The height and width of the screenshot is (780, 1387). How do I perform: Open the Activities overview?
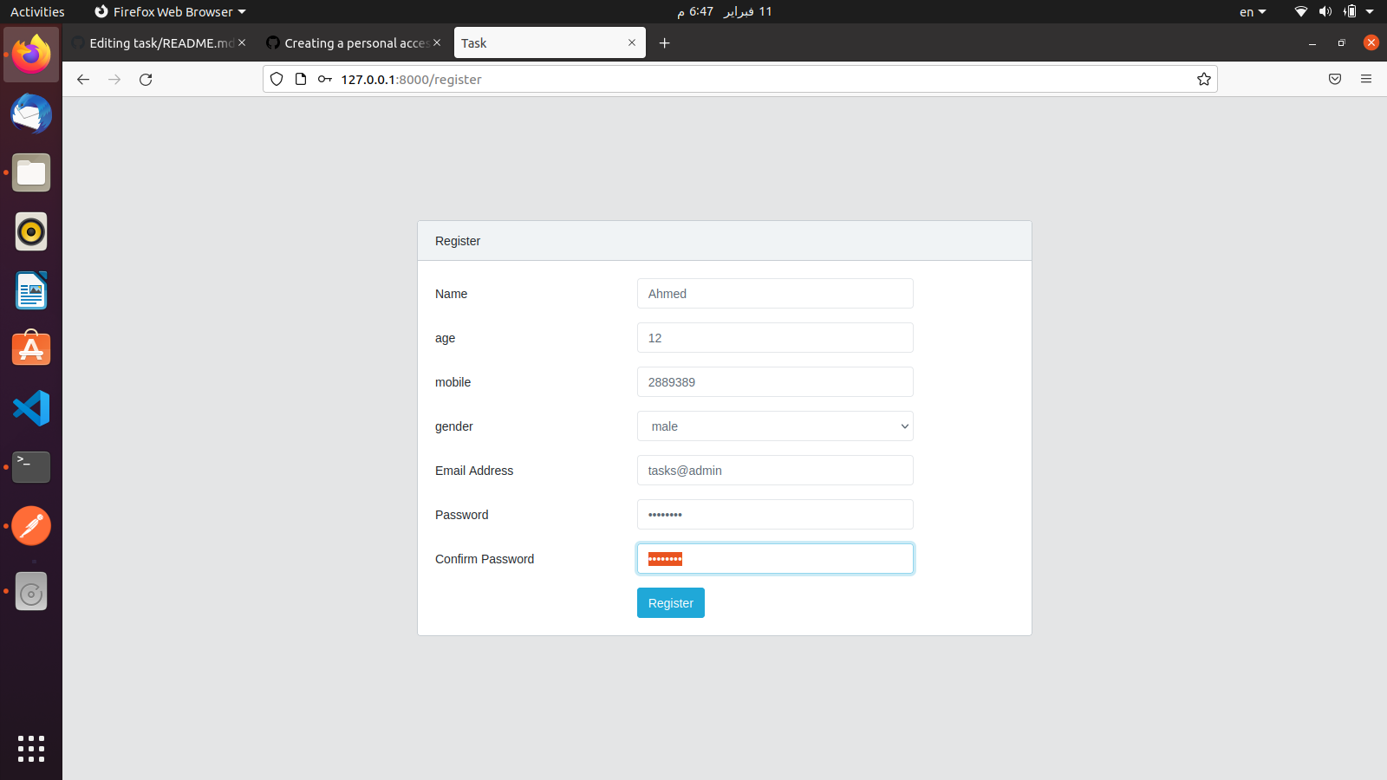[x=37, y=12]
